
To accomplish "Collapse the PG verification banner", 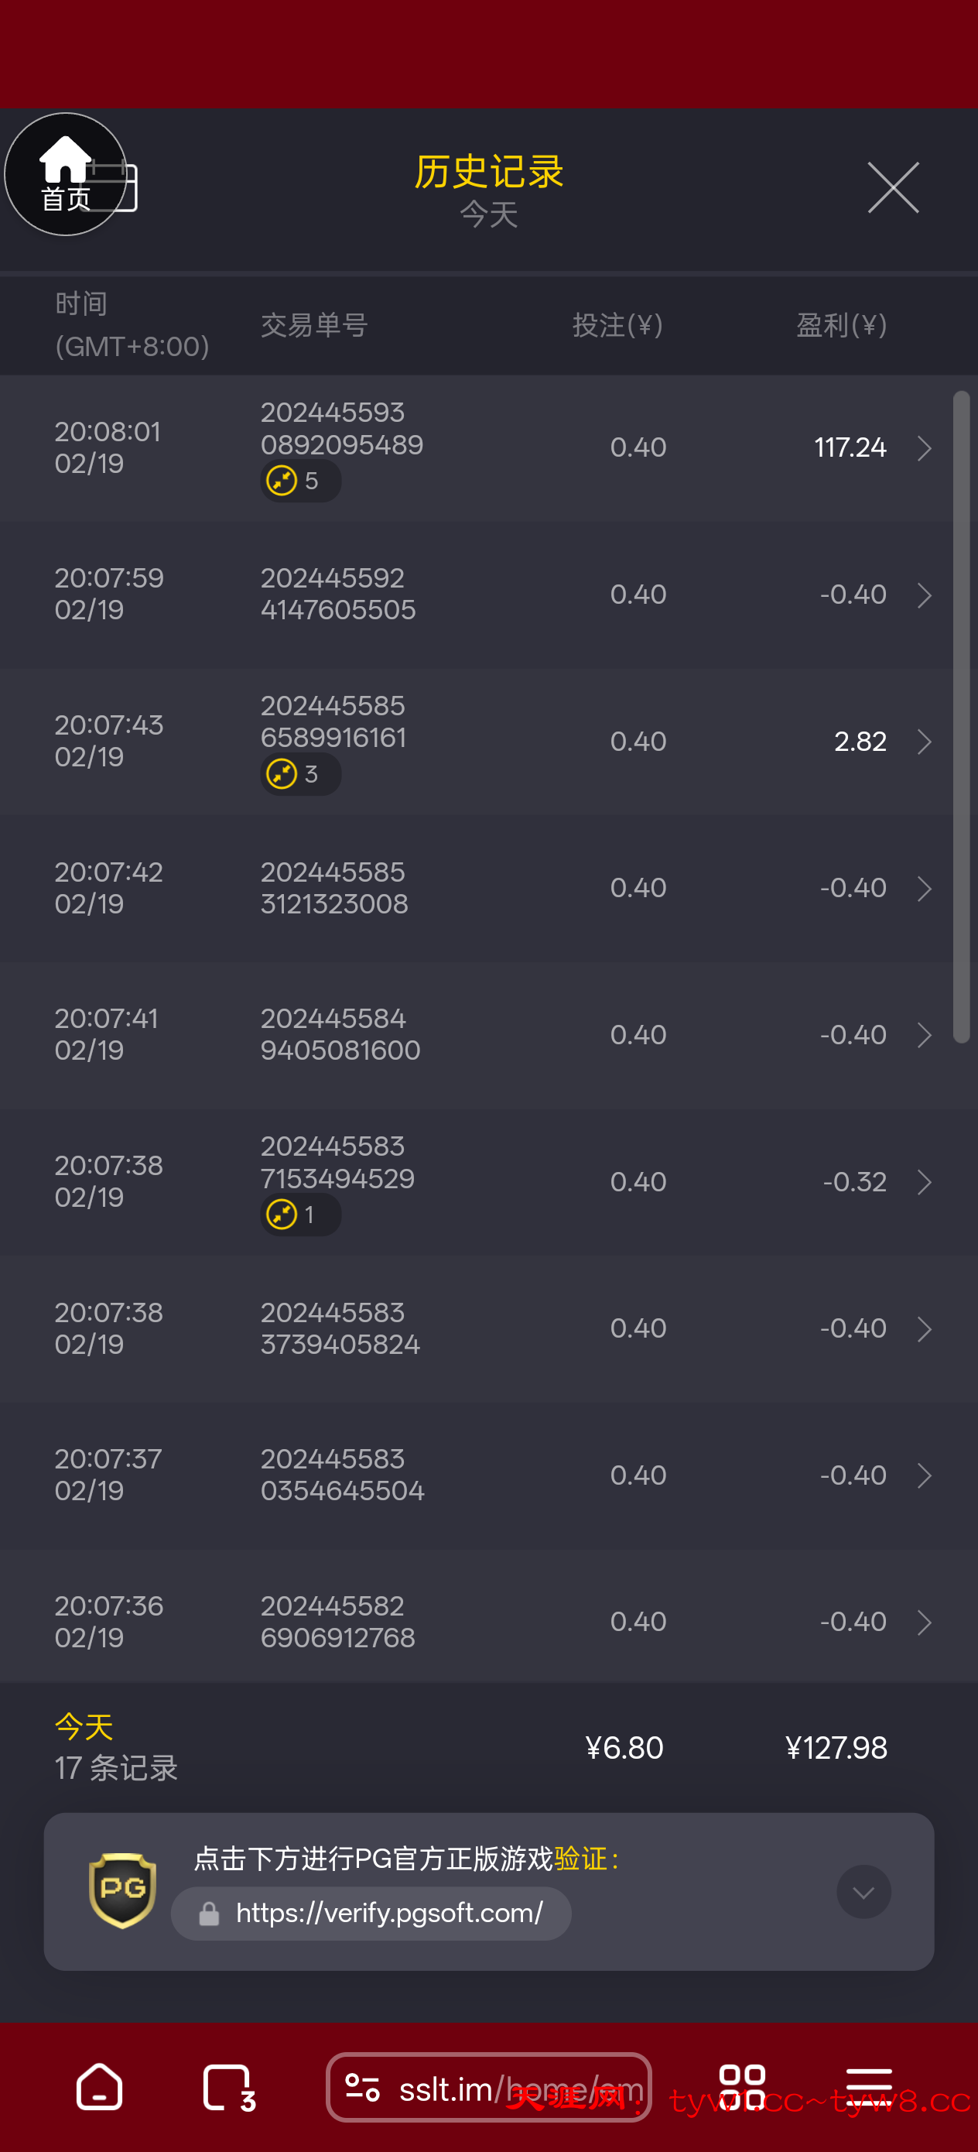I will (x=863, y=1891).
